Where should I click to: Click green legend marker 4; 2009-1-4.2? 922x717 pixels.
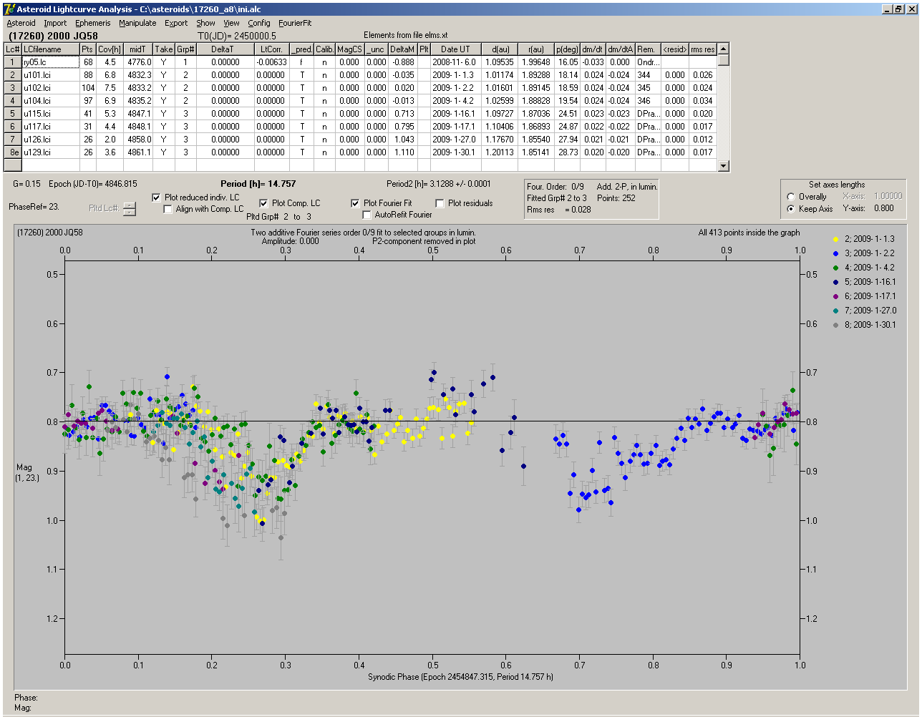(x=835, y=268)
